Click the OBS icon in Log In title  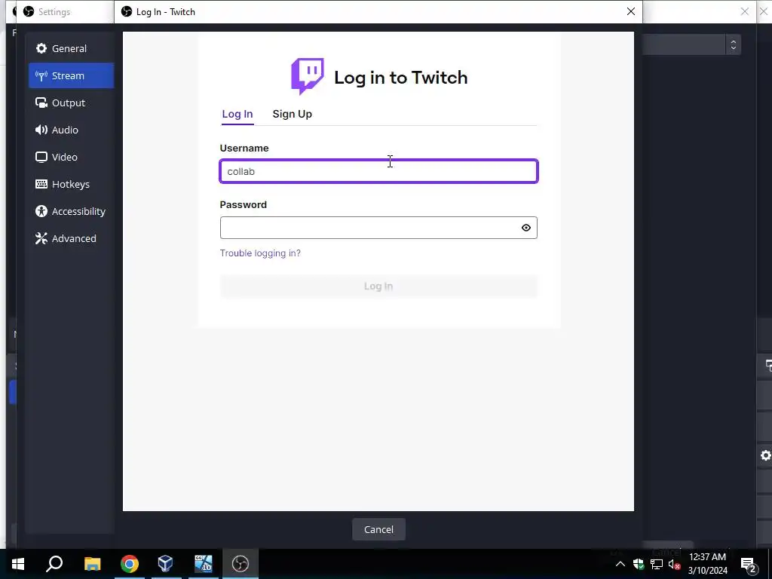tap(127, 11)
